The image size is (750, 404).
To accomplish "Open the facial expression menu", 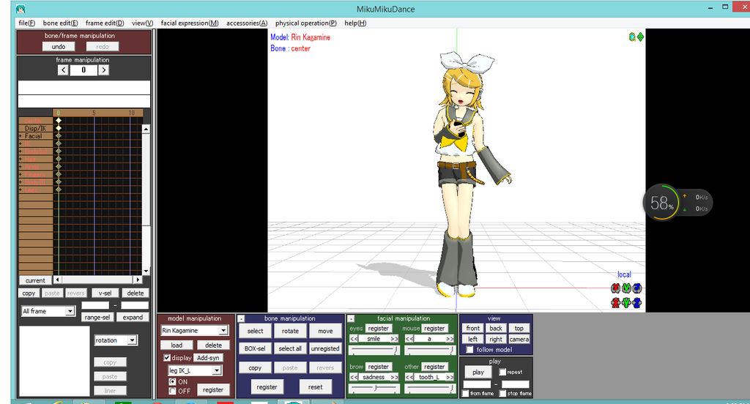I will pyautogui.click(x=190, y=23).
